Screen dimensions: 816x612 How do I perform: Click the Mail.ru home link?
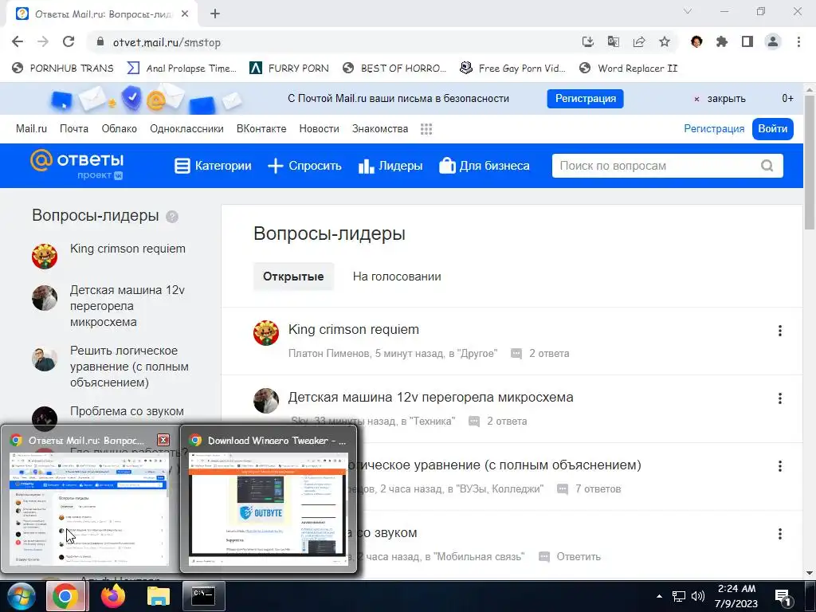pos(31,128)
